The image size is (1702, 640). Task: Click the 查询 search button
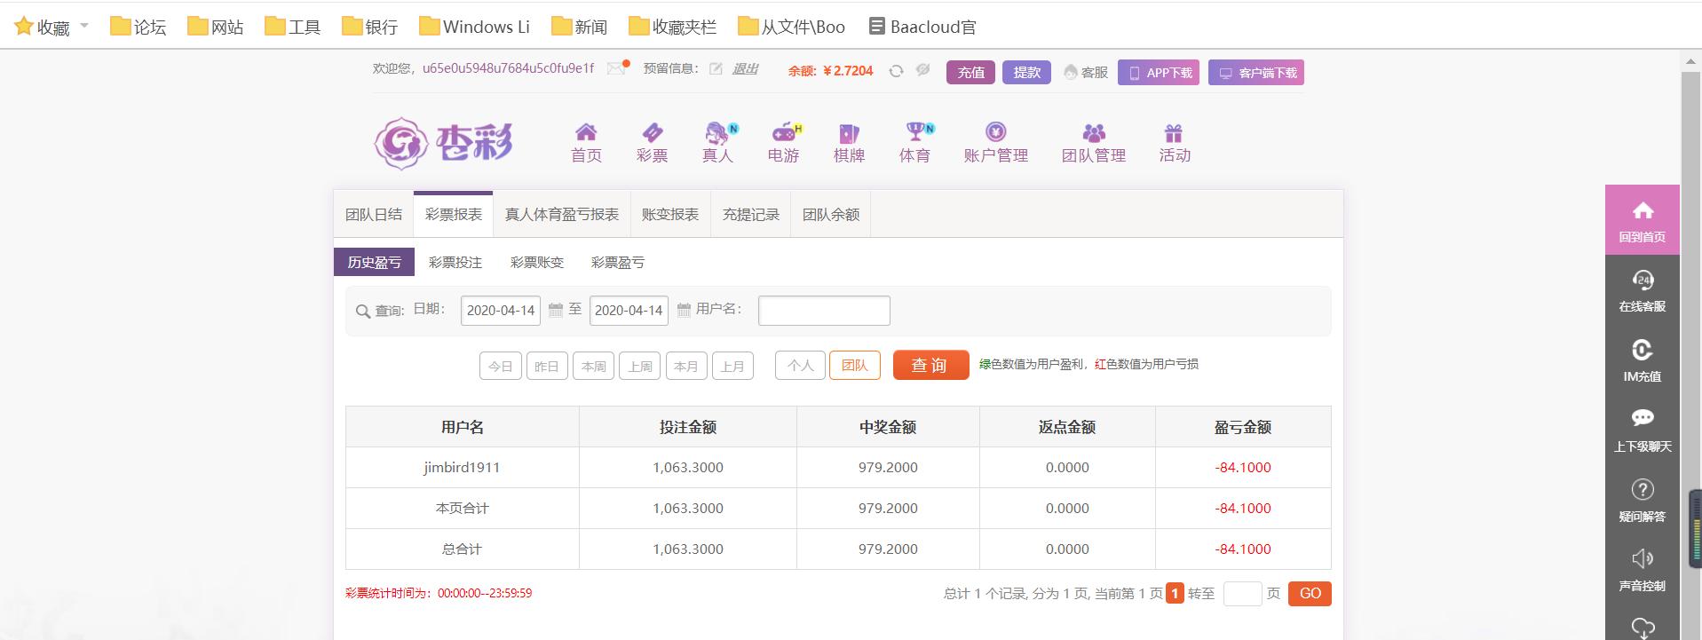930,365
